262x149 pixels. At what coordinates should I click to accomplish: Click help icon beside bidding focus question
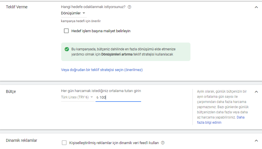pyautogui.click(x=129, y=7)
